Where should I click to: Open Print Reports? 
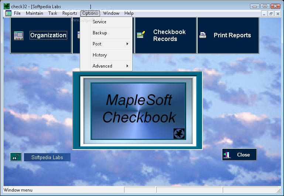[228, 35]
